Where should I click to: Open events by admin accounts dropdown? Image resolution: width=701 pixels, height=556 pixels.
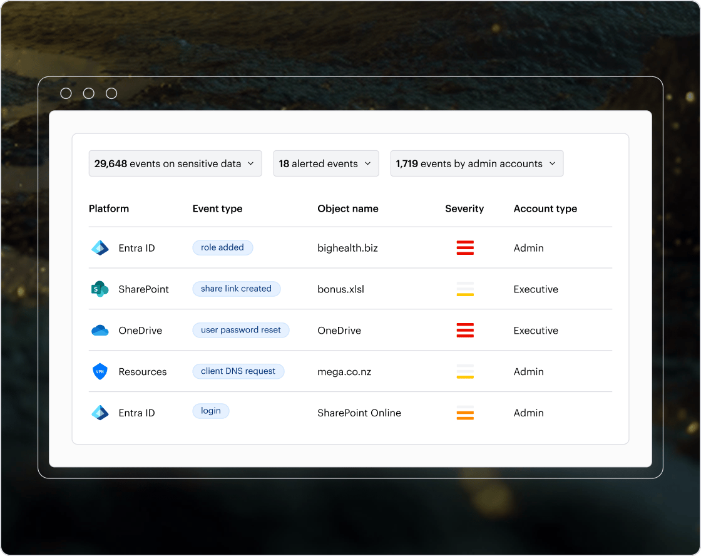pyautogui.click(x=476, y=163)
